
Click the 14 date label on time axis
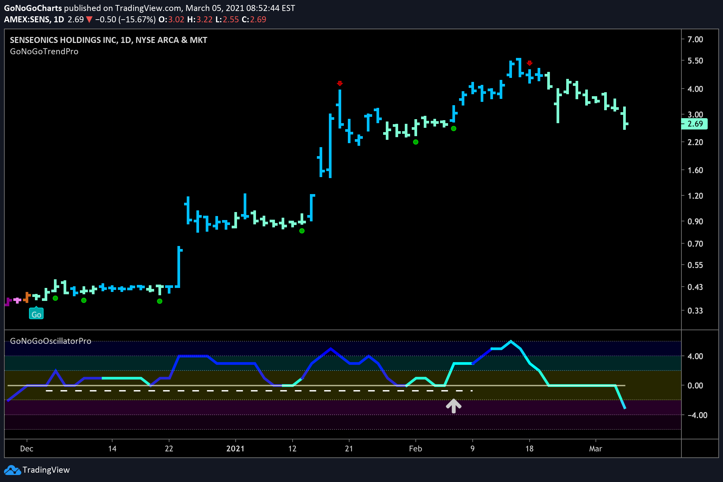coord(112,449)
